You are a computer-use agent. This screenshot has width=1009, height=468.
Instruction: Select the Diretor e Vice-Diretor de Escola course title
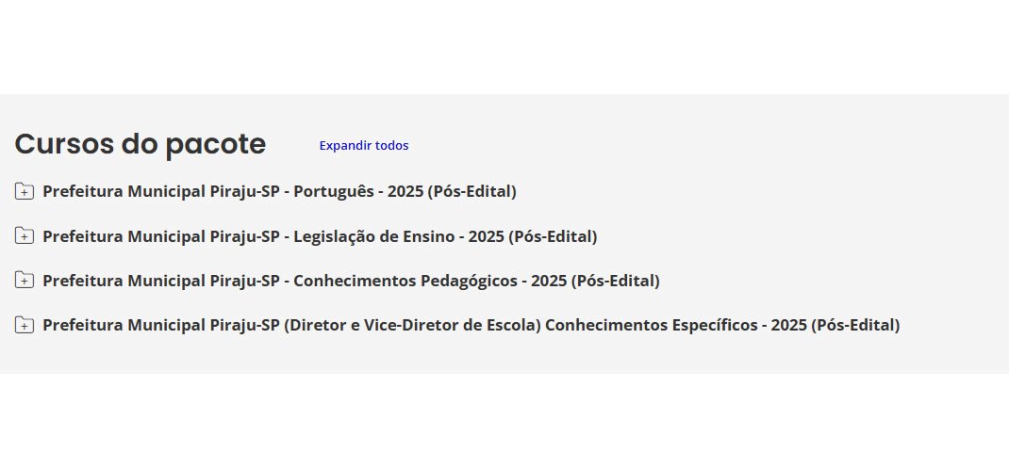[471, 325]
